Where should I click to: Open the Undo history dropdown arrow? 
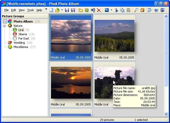pos(111,10)
